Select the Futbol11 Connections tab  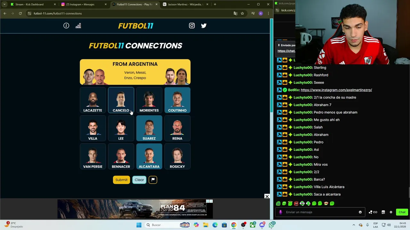click(x=135, y=4)
